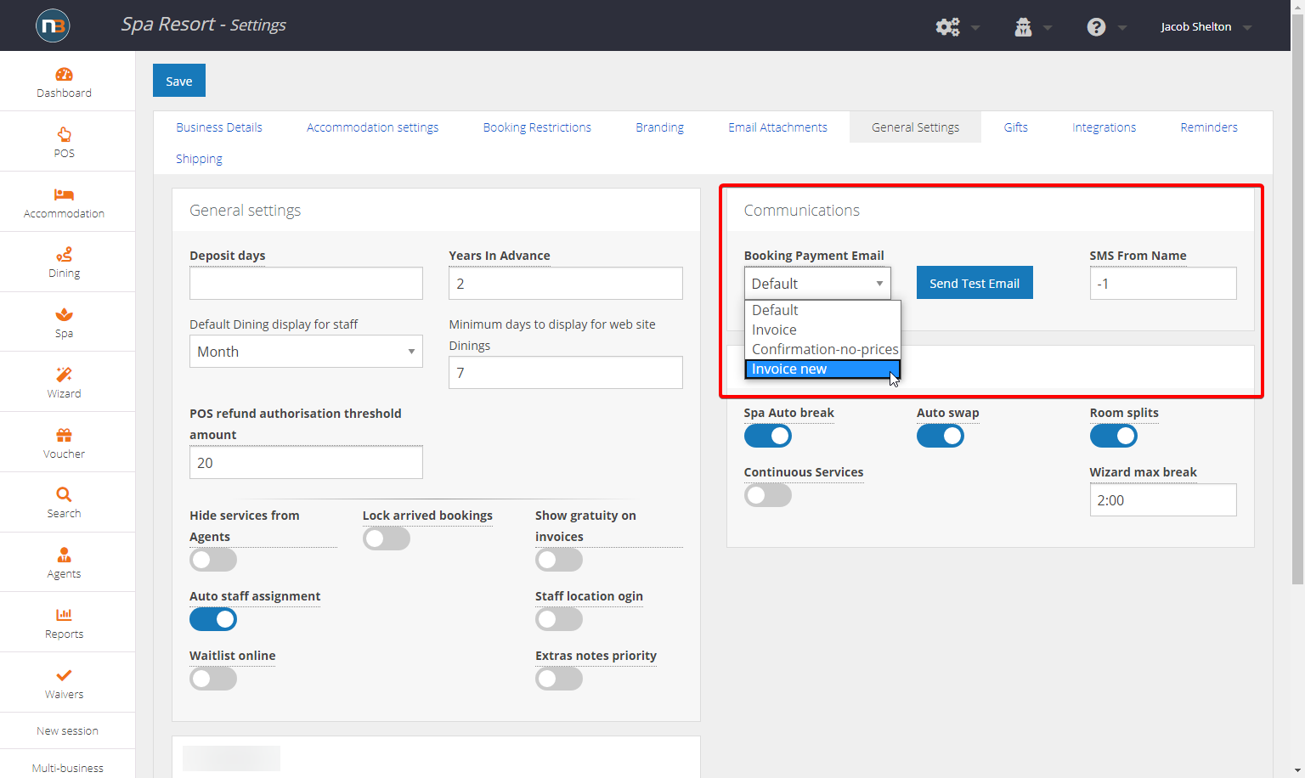Open the help question mark icon
The image size is (1305, 778).
point(1096,27)
